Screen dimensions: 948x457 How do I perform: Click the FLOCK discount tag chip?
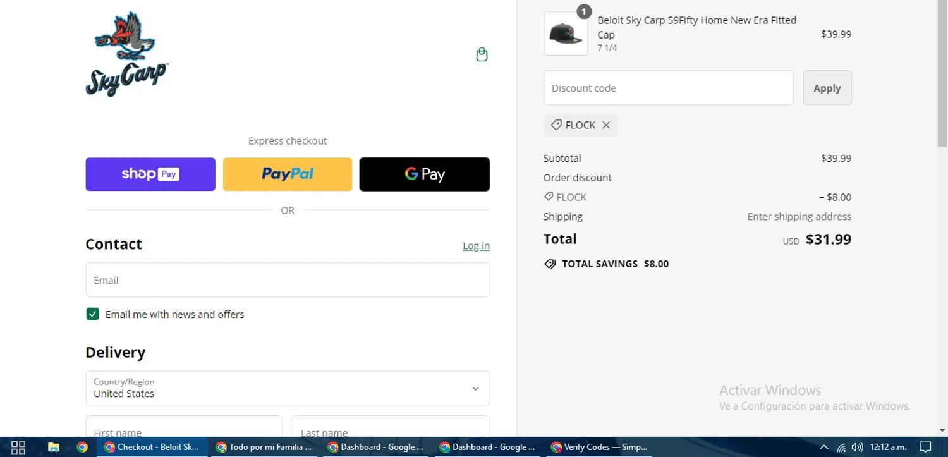(580, 125)
